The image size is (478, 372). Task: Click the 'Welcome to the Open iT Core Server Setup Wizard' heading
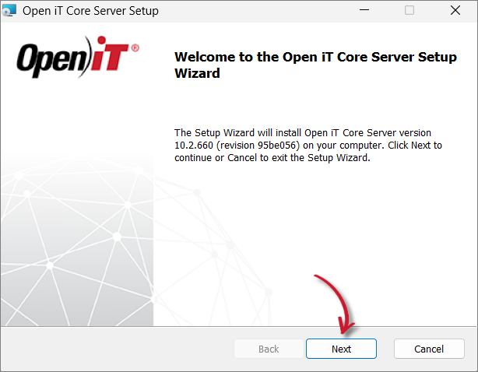click(x=315, y=65)
